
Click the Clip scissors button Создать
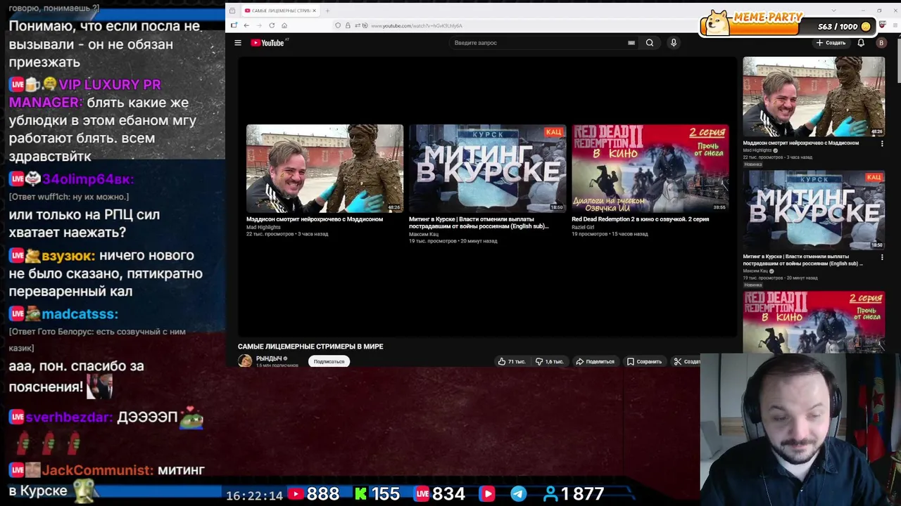pyautogui.click(x=687, y=361)
